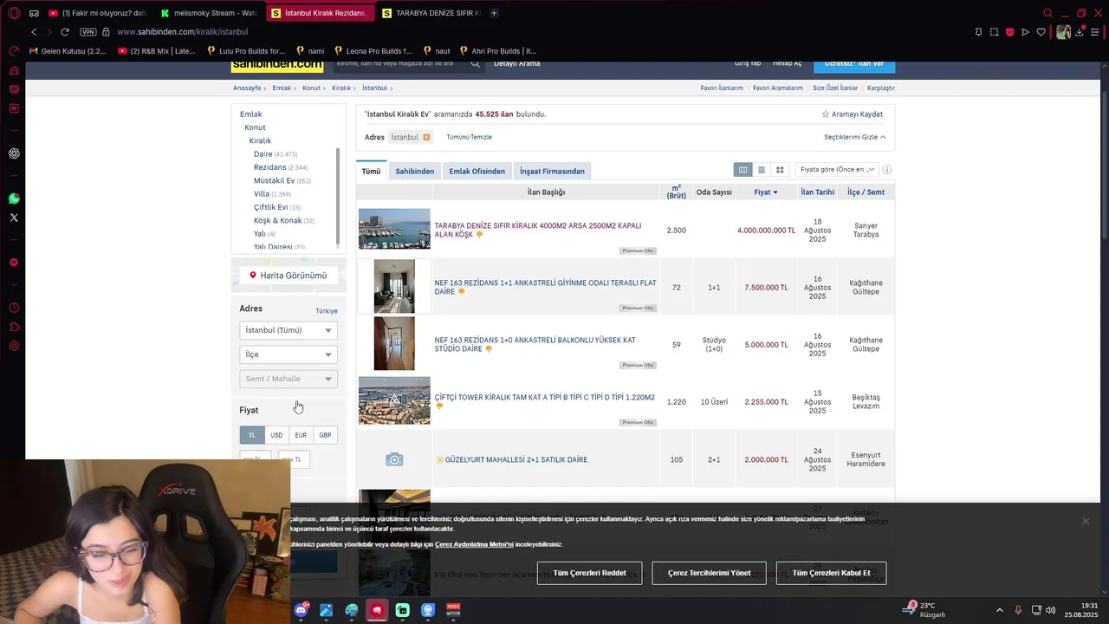Switch to grid gallery view icon
Screen dimensions: 1109x624
tap(780, 170)
